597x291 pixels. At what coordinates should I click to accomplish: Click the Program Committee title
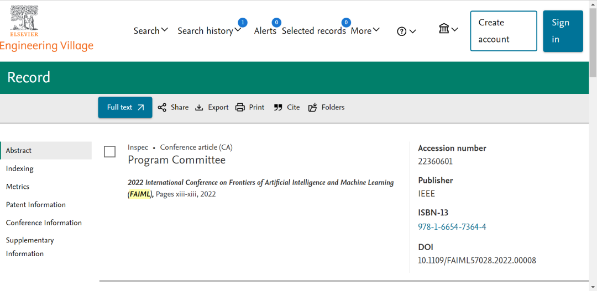point(177,160)
